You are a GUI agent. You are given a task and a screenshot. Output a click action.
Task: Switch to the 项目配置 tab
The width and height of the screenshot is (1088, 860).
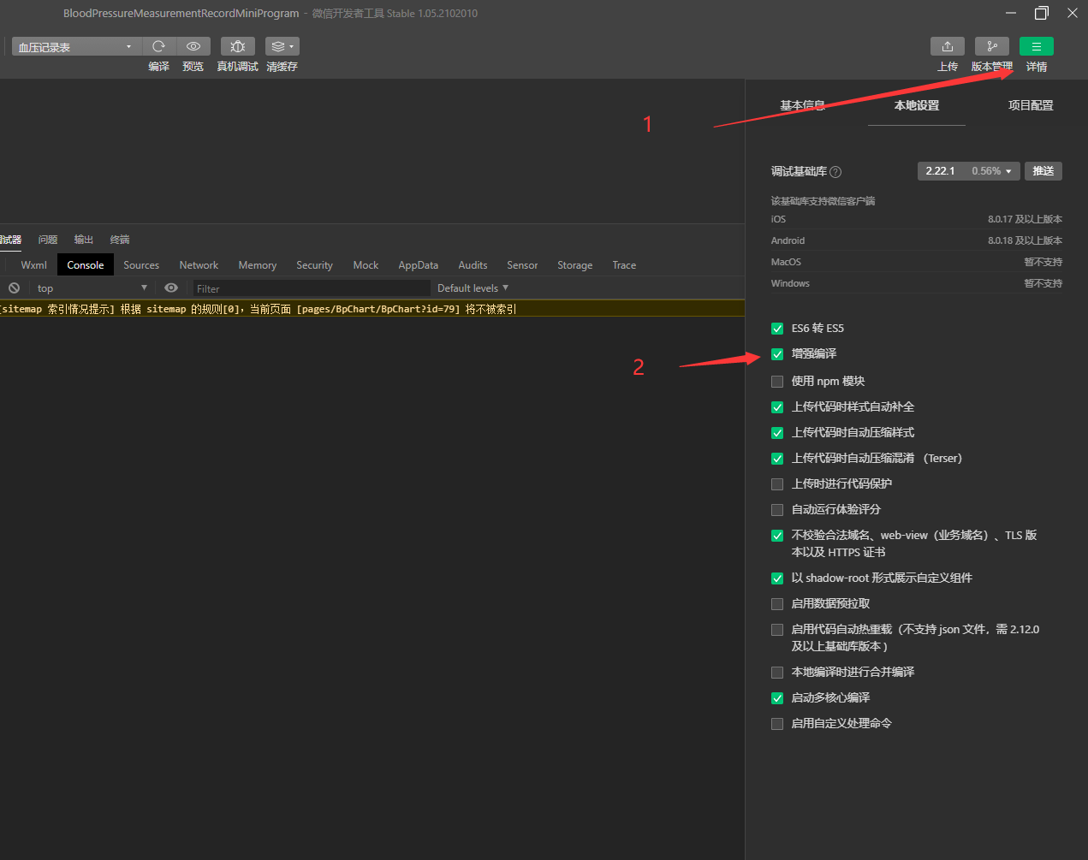point(1030,105)
